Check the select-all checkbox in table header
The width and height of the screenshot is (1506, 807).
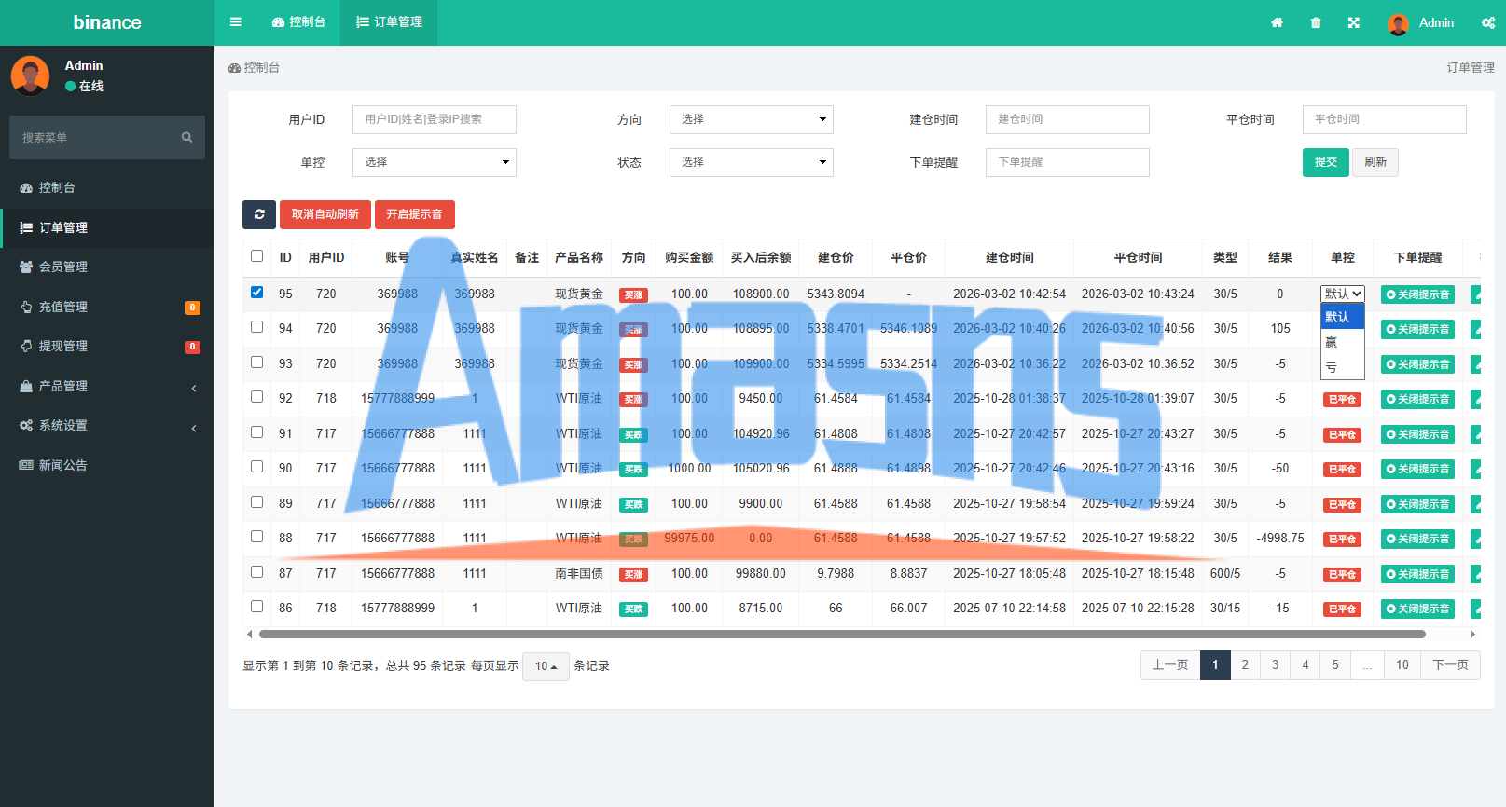(x=256, y=255)
